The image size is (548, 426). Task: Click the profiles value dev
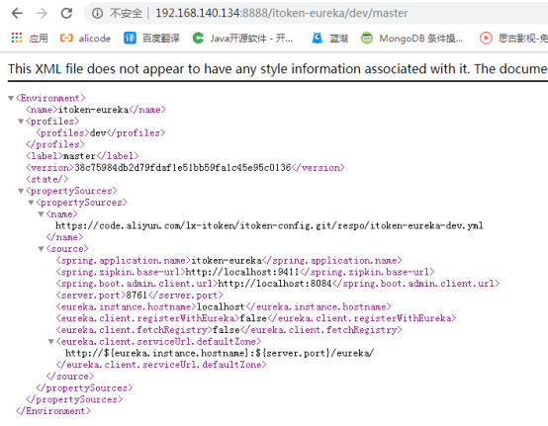[x=98, y=133]
